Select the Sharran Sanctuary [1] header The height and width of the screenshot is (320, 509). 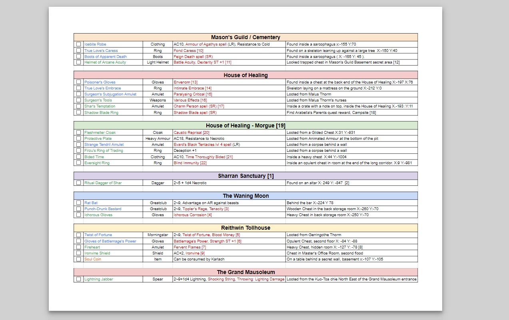pyautogui.click(x=246, y=176)
